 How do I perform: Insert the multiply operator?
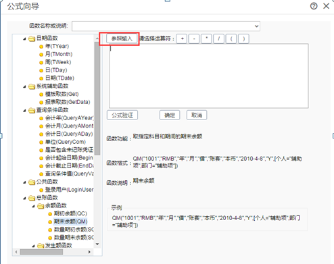206,38
